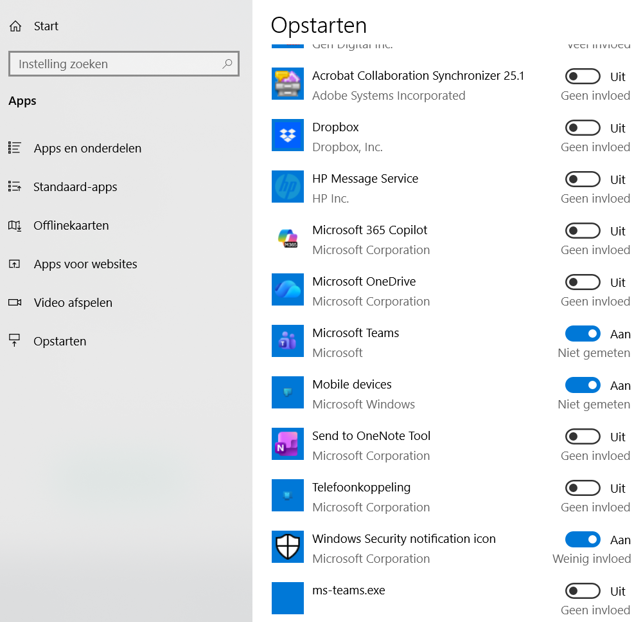643x622 pixels.
Task: Enable HP Message Service at startup
Action: point(583,179)
